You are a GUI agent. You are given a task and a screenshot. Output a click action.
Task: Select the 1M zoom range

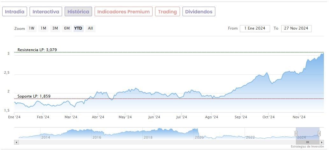pyautogui.click(x=43, y=28)
